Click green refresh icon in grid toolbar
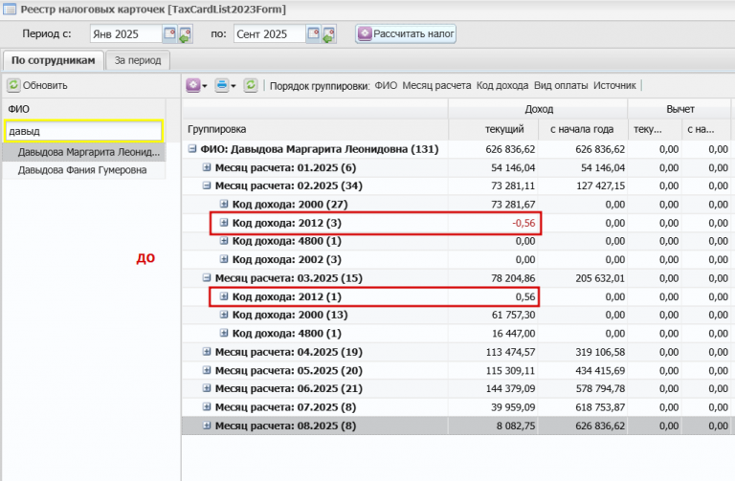735x481 pixels. (x=251, y=85)
